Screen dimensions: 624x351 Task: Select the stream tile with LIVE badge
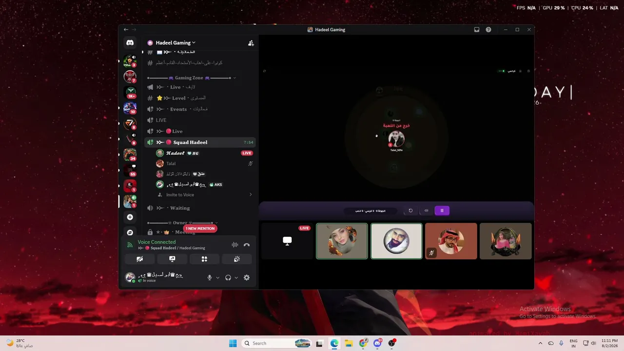[287, 241]
